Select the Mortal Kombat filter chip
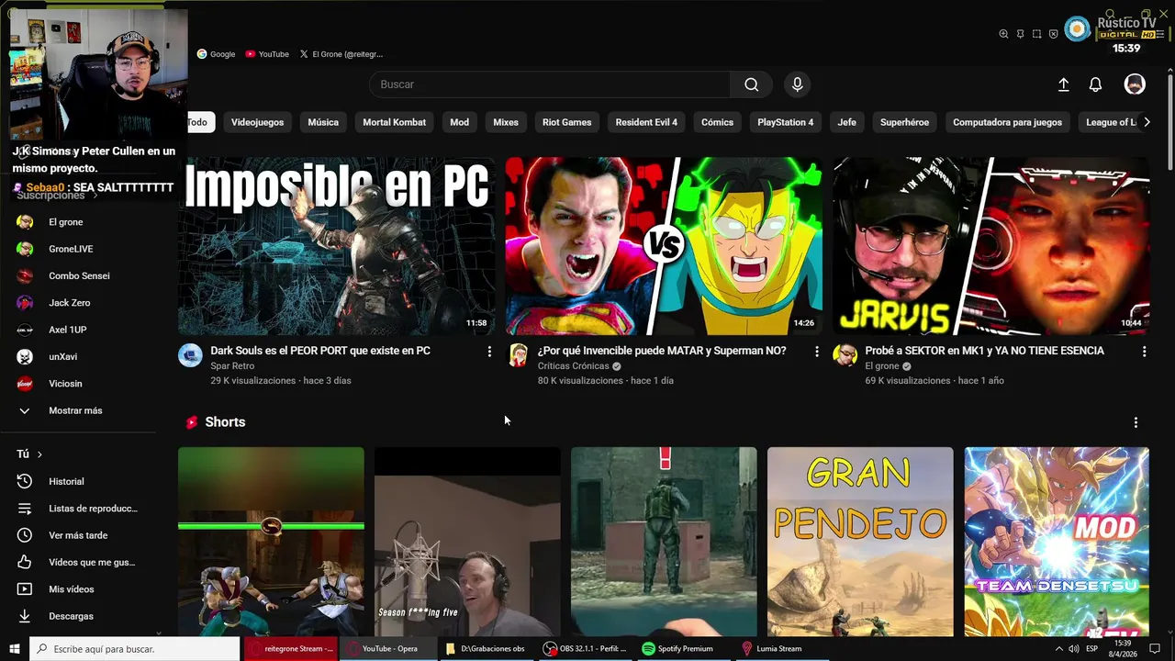Image resolution: width=1175 pixels, height=661 pixels. pos(394,122)
